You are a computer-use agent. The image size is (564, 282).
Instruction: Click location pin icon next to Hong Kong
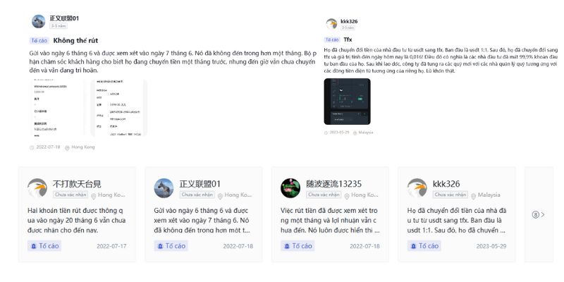coord(67,147)
